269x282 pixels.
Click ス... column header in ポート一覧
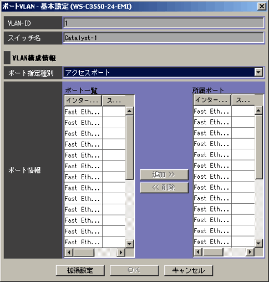click(x=114, y=100)
